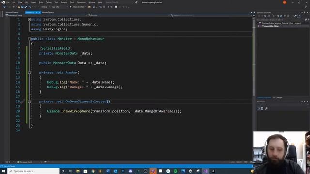Open the Window menu
Viewport: 310px width, 174px height.
pos(92,2)
